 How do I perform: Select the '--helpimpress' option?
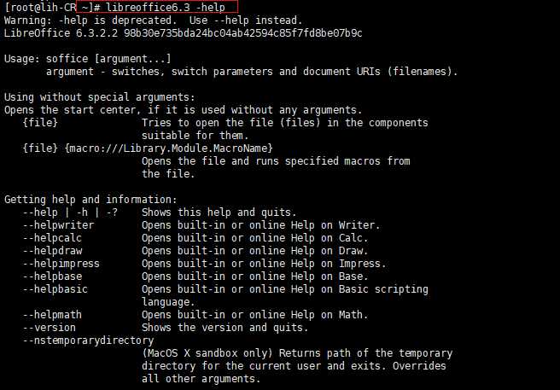(61, 264)
